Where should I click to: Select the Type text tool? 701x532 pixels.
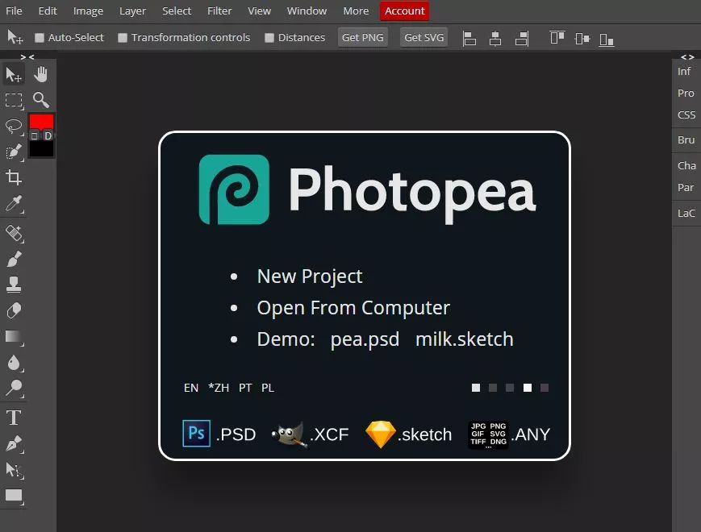(14, 418)
